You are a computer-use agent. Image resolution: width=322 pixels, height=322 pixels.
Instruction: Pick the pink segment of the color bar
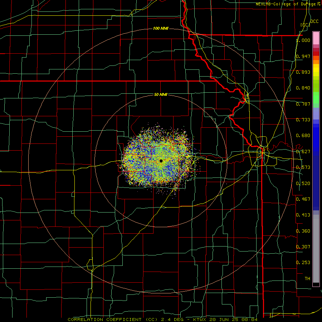tap(316, 38)
